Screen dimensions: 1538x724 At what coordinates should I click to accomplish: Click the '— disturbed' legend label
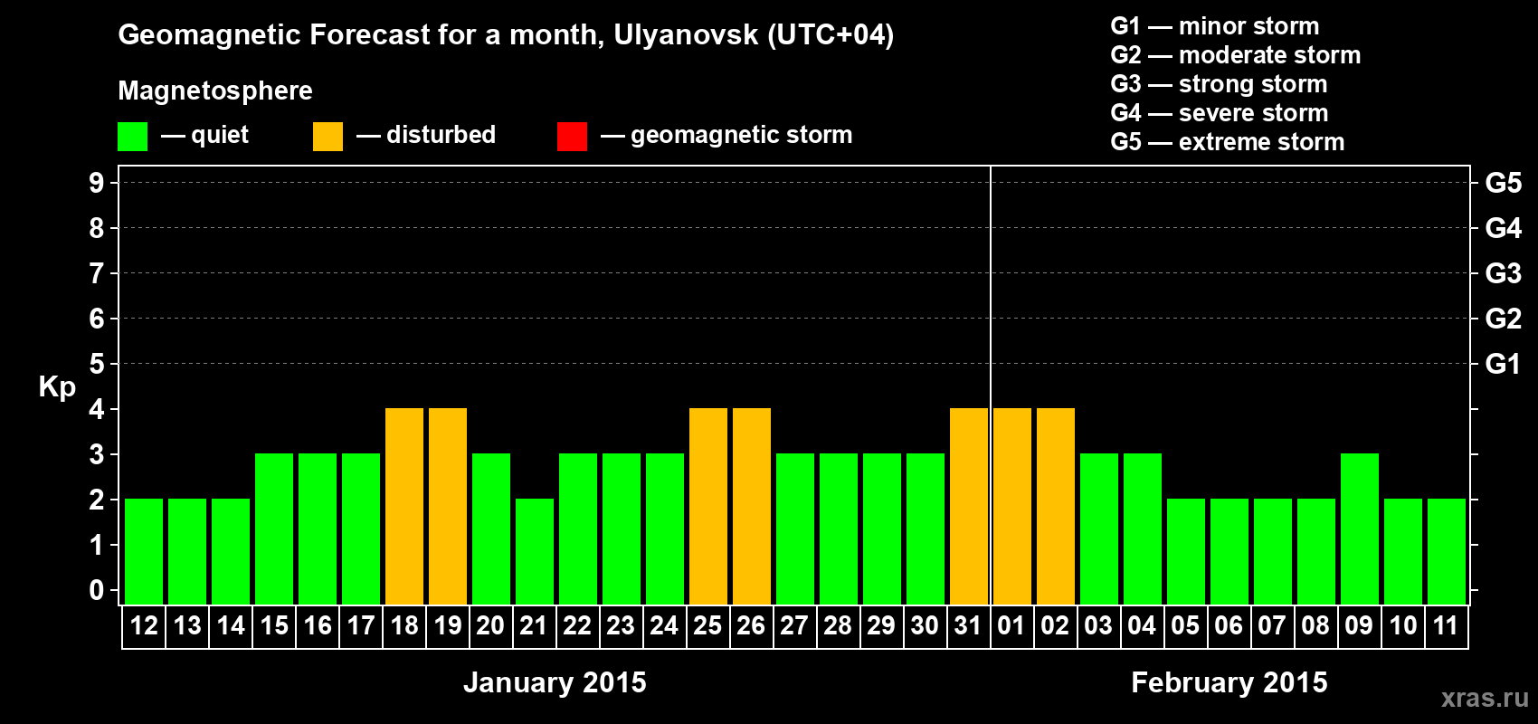pyautogui.click(x=426, y=135)
